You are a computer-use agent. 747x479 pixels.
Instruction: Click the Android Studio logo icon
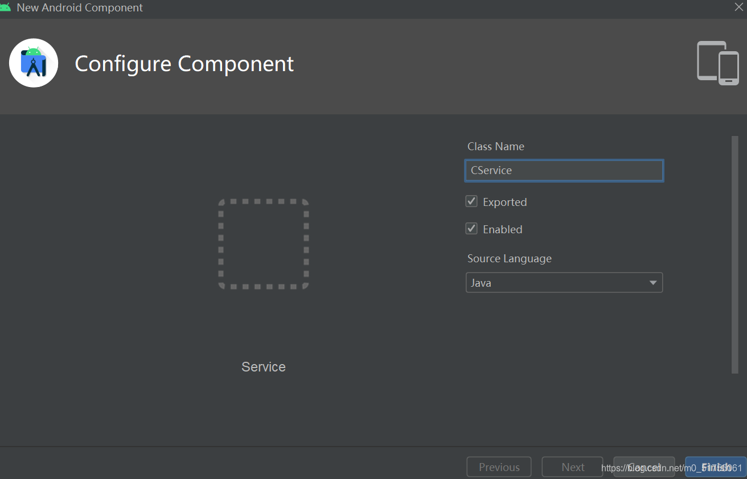pyautogui.click(x=34, y=63)
